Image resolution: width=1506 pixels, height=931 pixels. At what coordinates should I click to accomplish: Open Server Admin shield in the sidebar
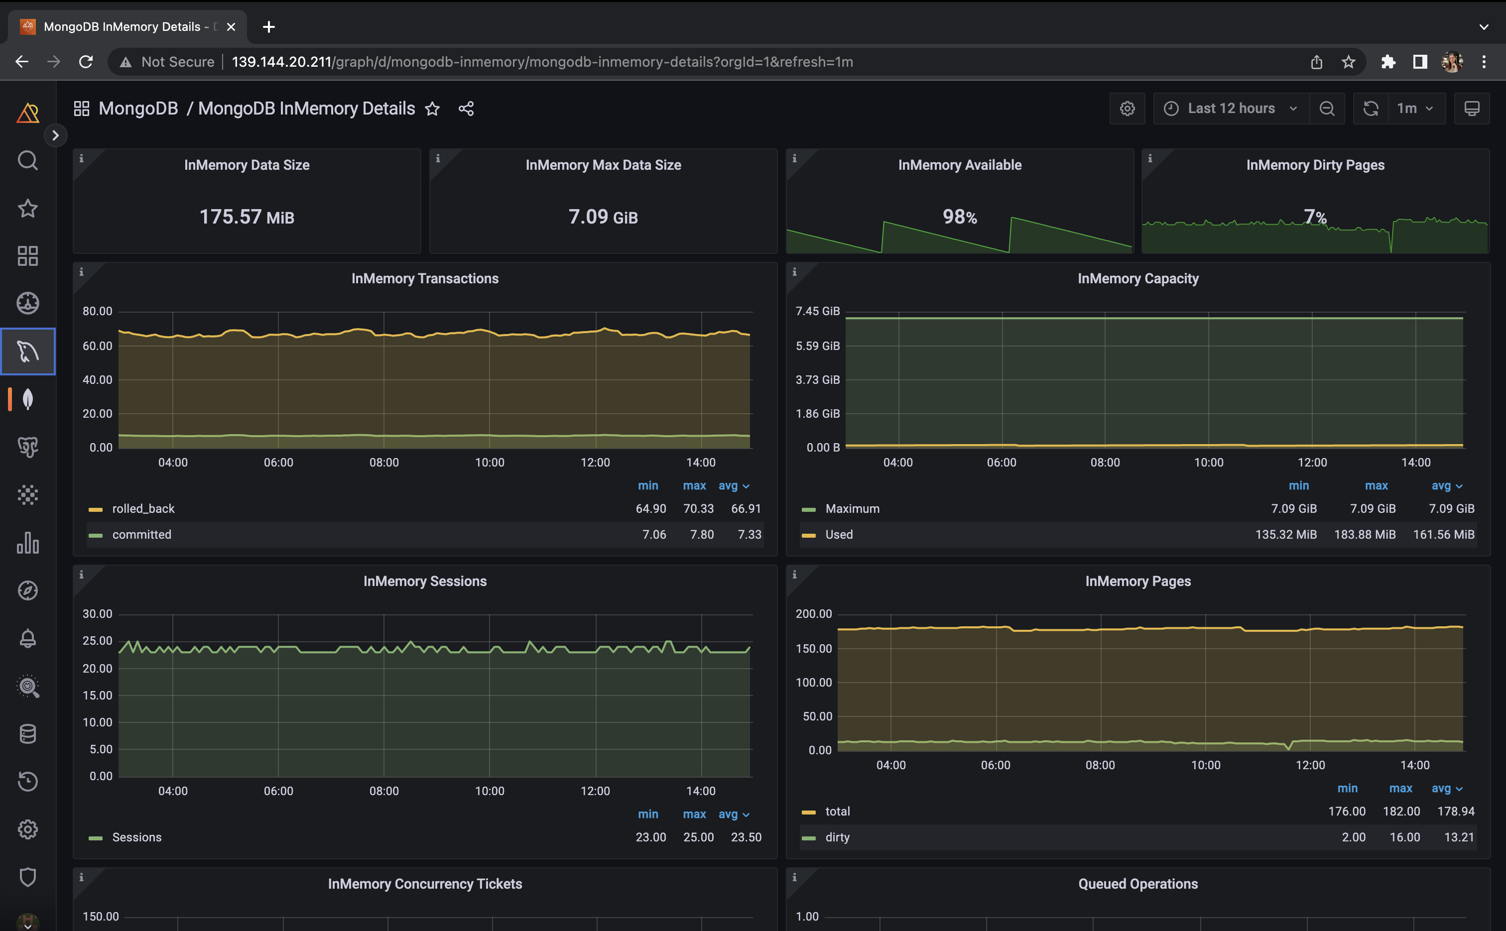tap(28, 877)
